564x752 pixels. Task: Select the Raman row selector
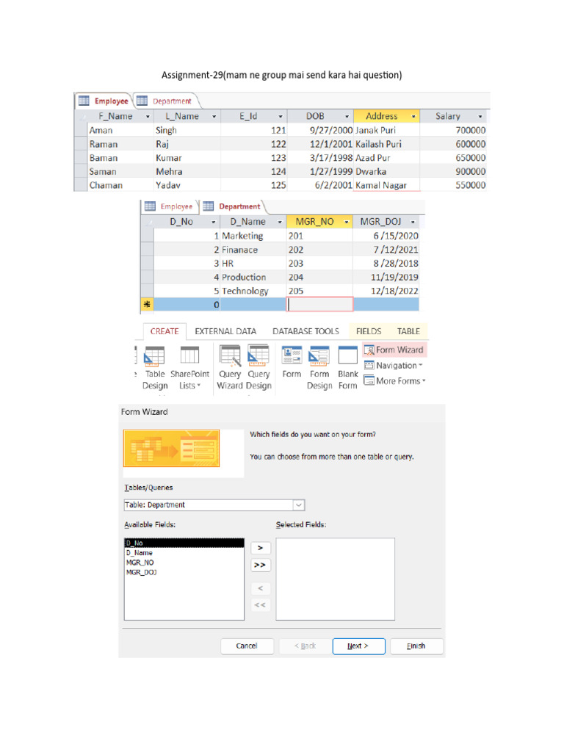click(81, 144)
